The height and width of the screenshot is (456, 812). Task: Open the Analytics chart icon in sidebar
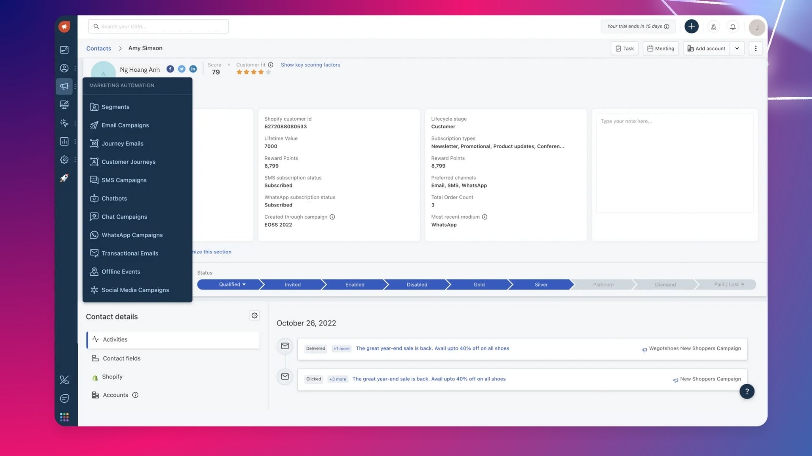64,141
